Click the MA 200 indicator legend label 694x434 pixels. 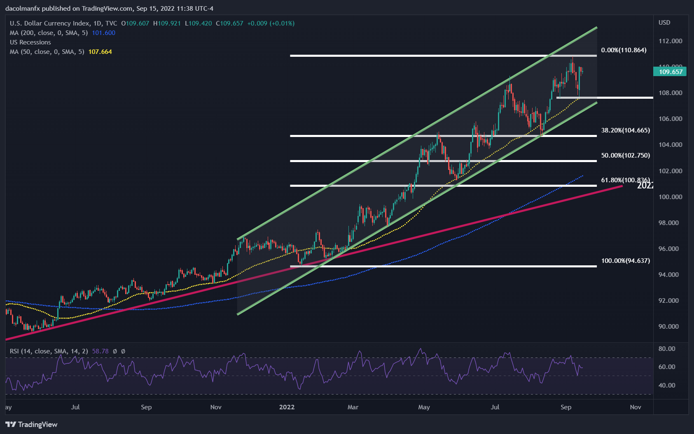pyautogui.click(x=49, y=33)
